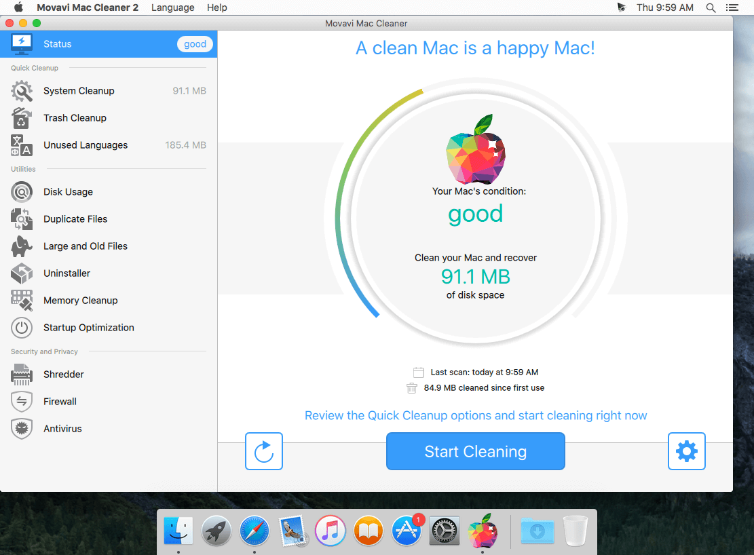Open the Uninstaller box icon
This screenshot has height=555, width=754.
point(22,273)
